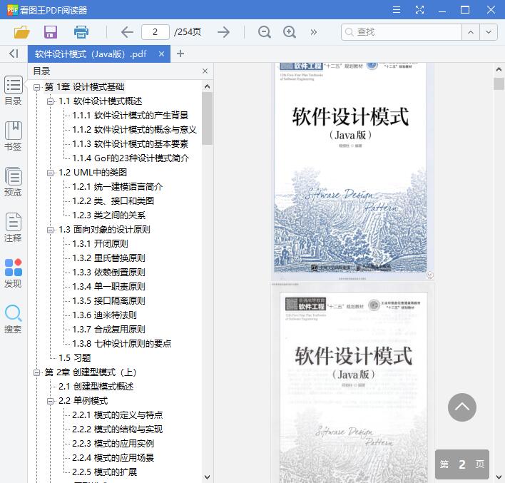Open the hamburger menu in title bar
Viewport: 505px width, 483px height.
(x=397, y=10)
